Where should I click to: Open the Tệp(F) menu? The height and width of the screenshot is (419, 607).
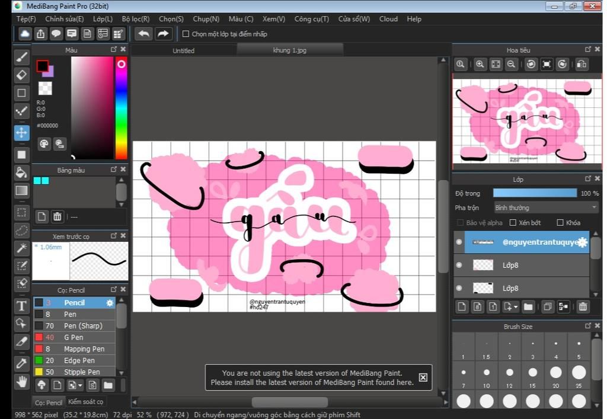26,19
